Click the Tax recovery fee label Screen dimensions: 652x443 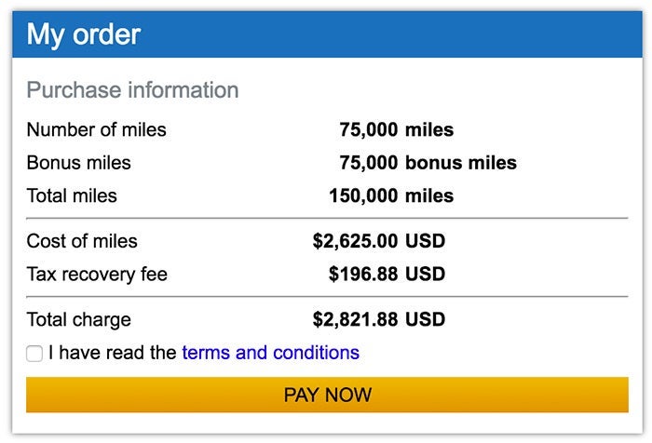97,275
